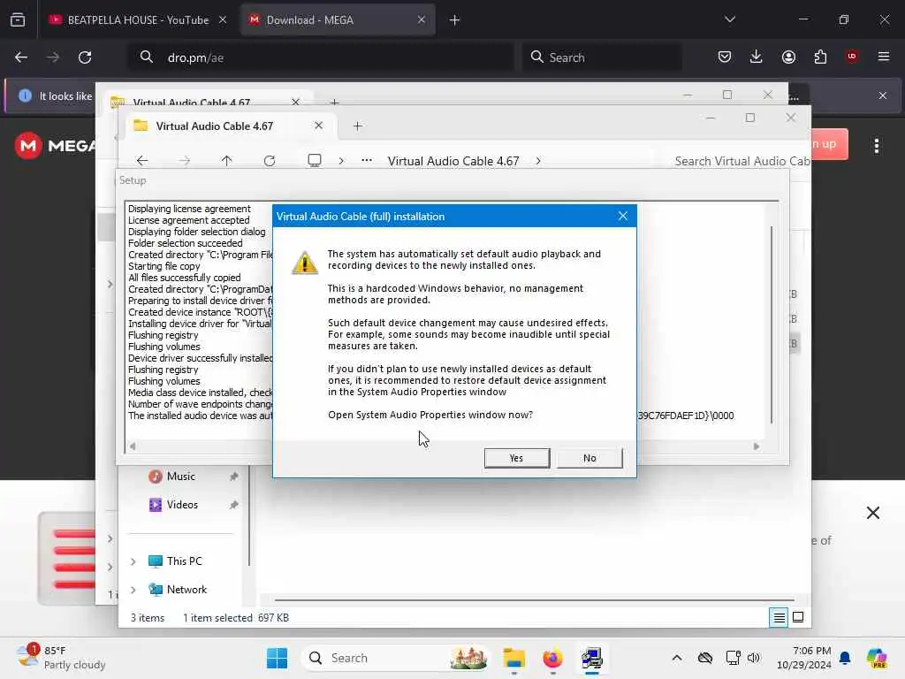Switch Explorer to details view

tap(779, 618)
